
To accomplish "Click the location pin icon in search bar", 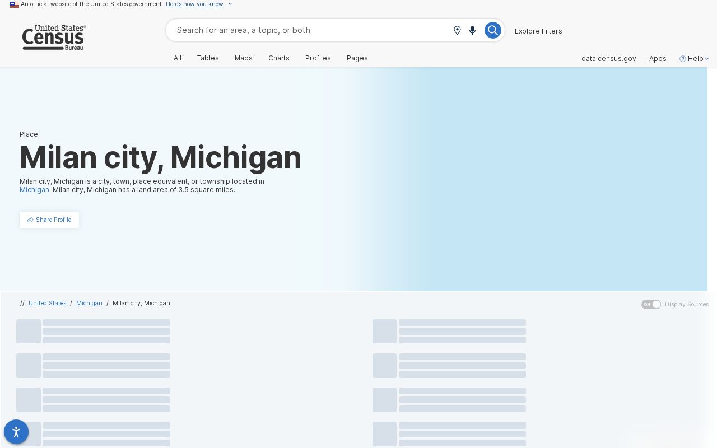I will tap(457, 30).
